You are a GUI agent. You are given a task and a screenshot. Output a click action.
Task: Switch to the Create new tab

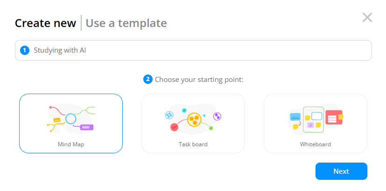(x=45, y=23)
